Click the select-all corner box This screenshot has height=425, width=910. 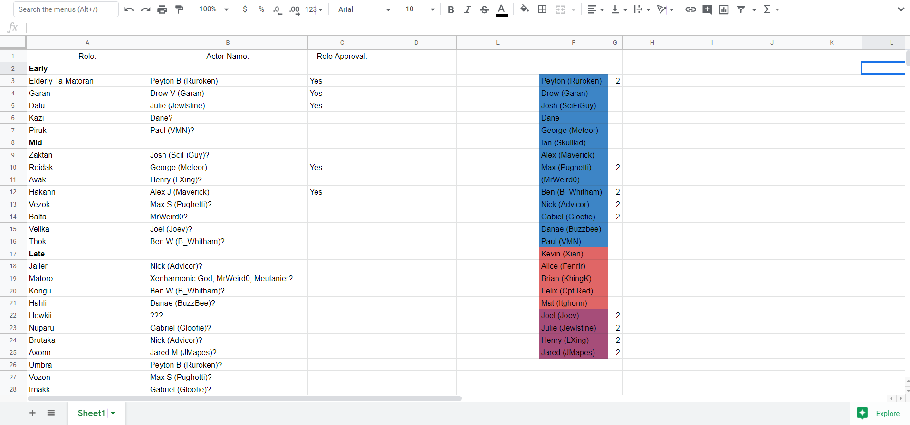click(13, 42)
